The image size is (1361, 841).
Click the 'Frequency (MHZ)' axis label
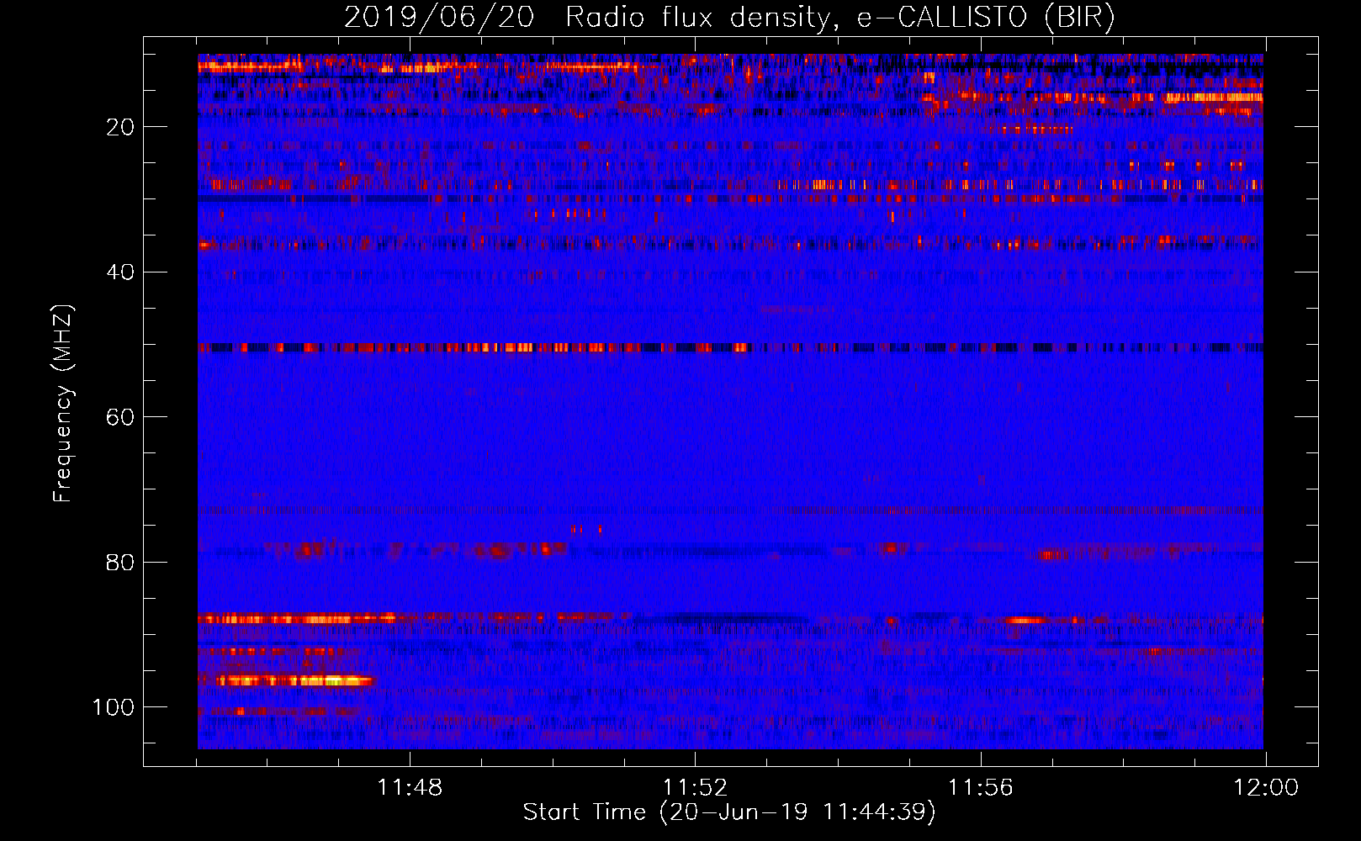[63, 404]
